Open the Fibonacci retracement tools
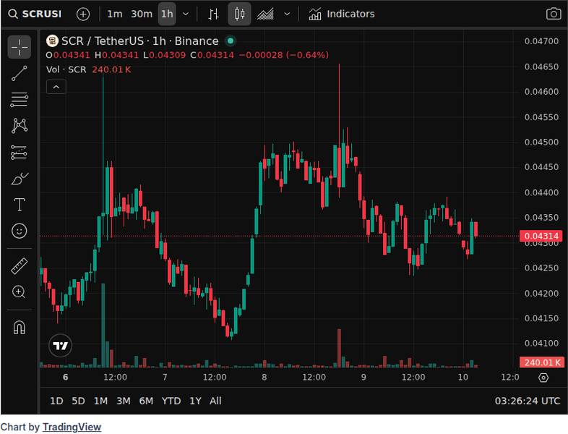Viewport: 568px width, 434px height. click(20, 100)
